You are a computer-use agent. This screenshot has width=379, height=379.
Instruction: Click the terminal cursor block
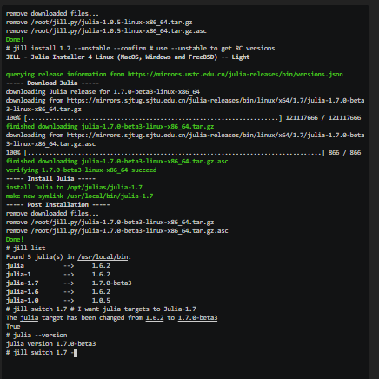click(x=76, y=353)
